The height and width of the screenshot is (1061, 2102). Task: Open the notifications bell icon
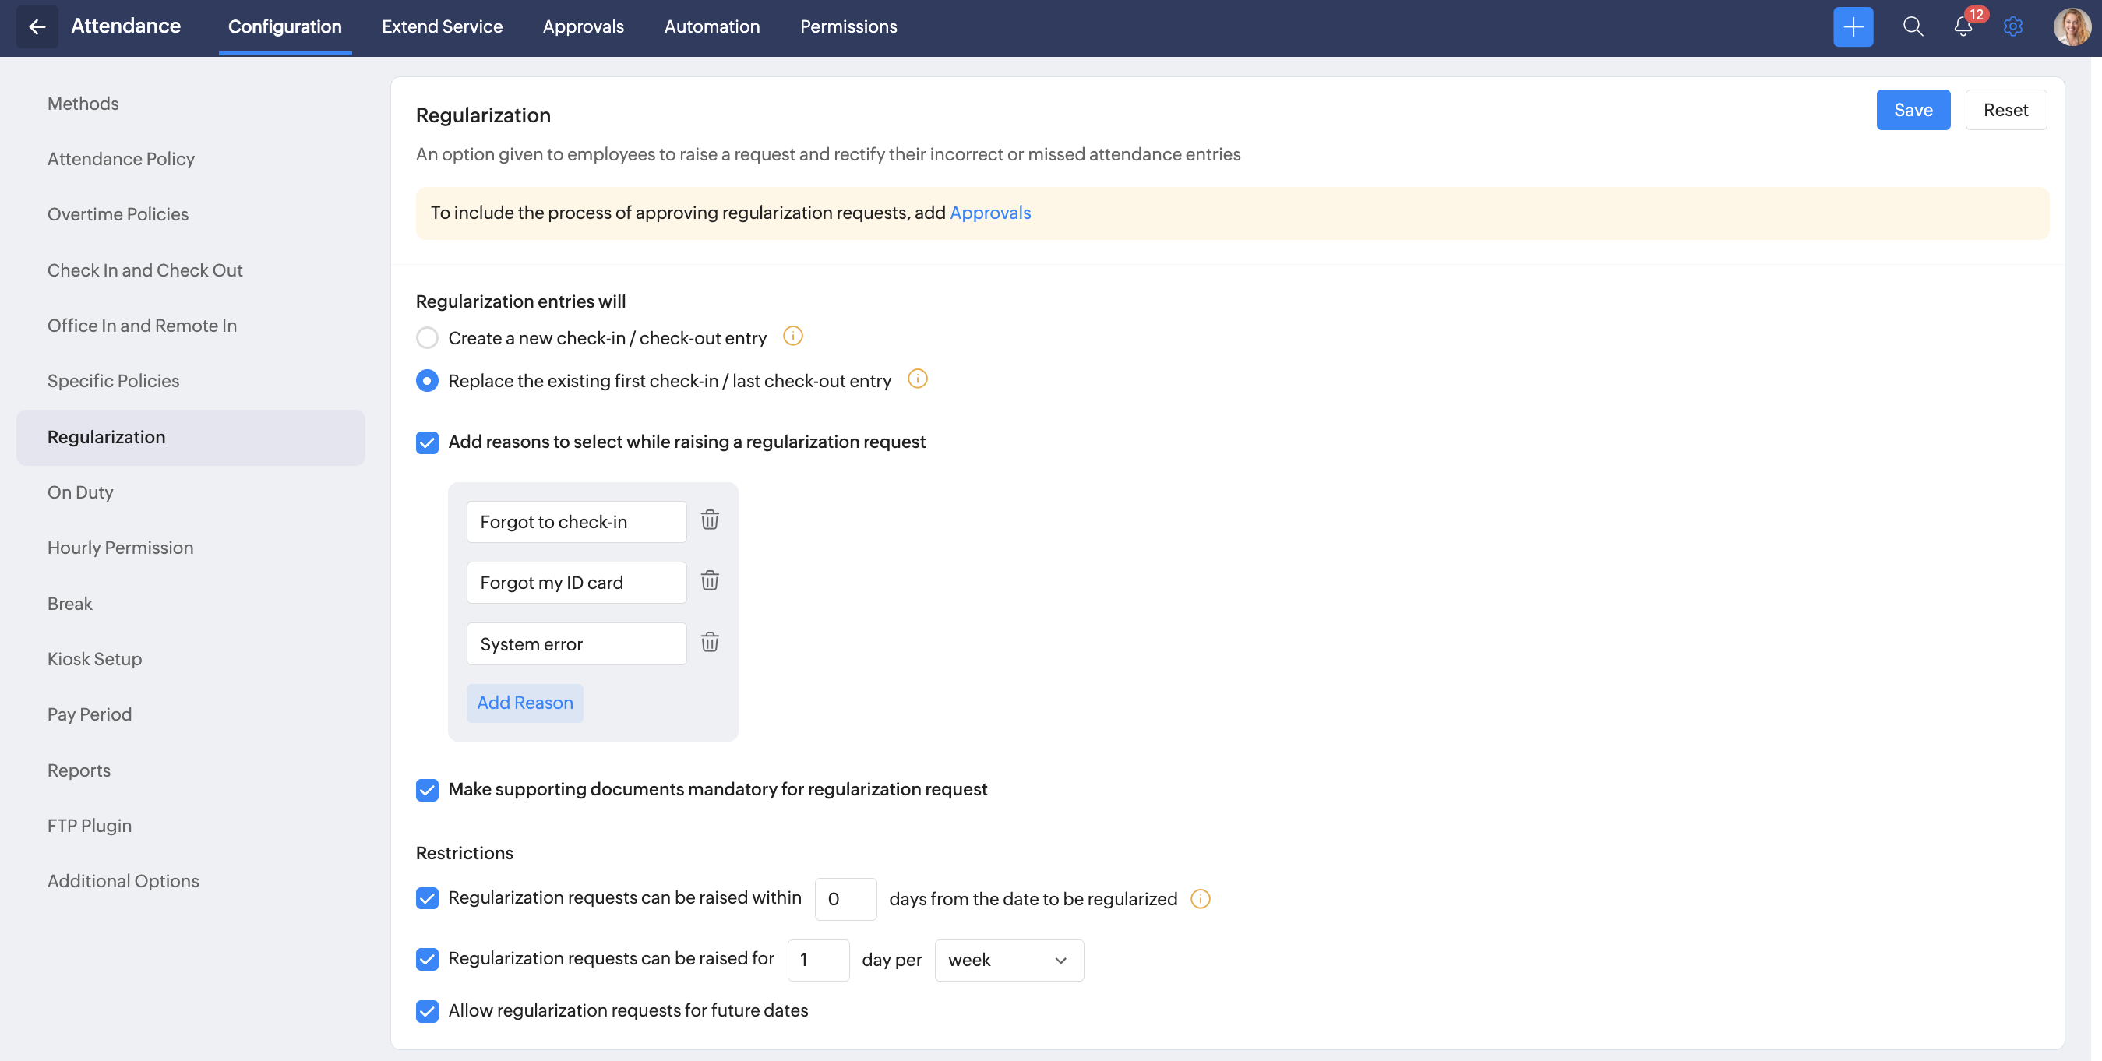(1963, 27)
